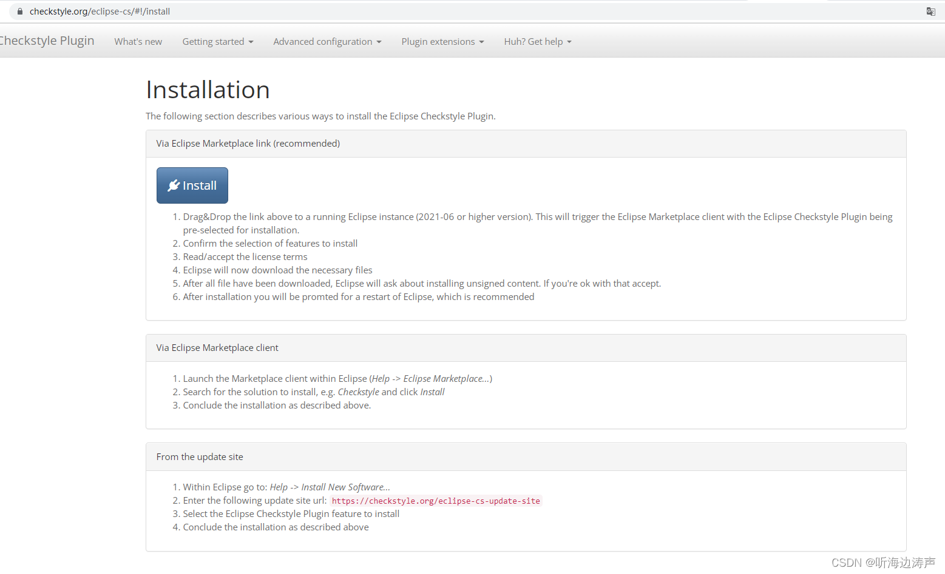Screen dimensions: 945x574
Task: Click 'Eclipse will now download the necessary files'
Action: point(278,270)
